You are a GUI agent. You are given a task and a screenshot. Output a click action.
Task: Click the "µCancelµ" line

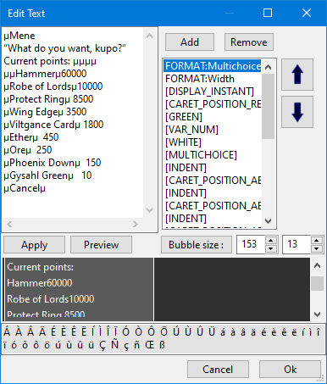point(25,188)
